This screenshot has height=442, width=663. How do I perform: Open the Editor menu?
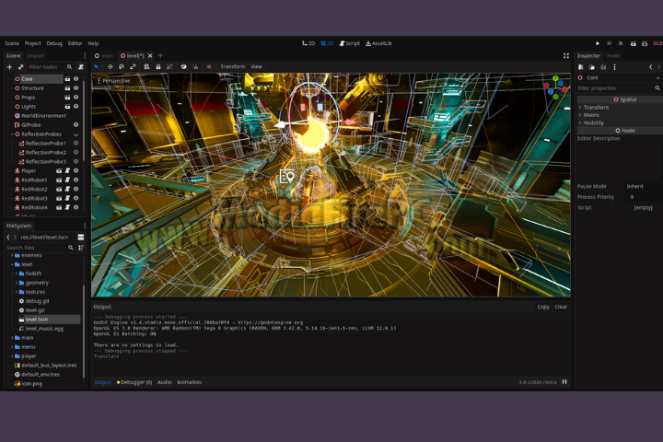(75, 43)
